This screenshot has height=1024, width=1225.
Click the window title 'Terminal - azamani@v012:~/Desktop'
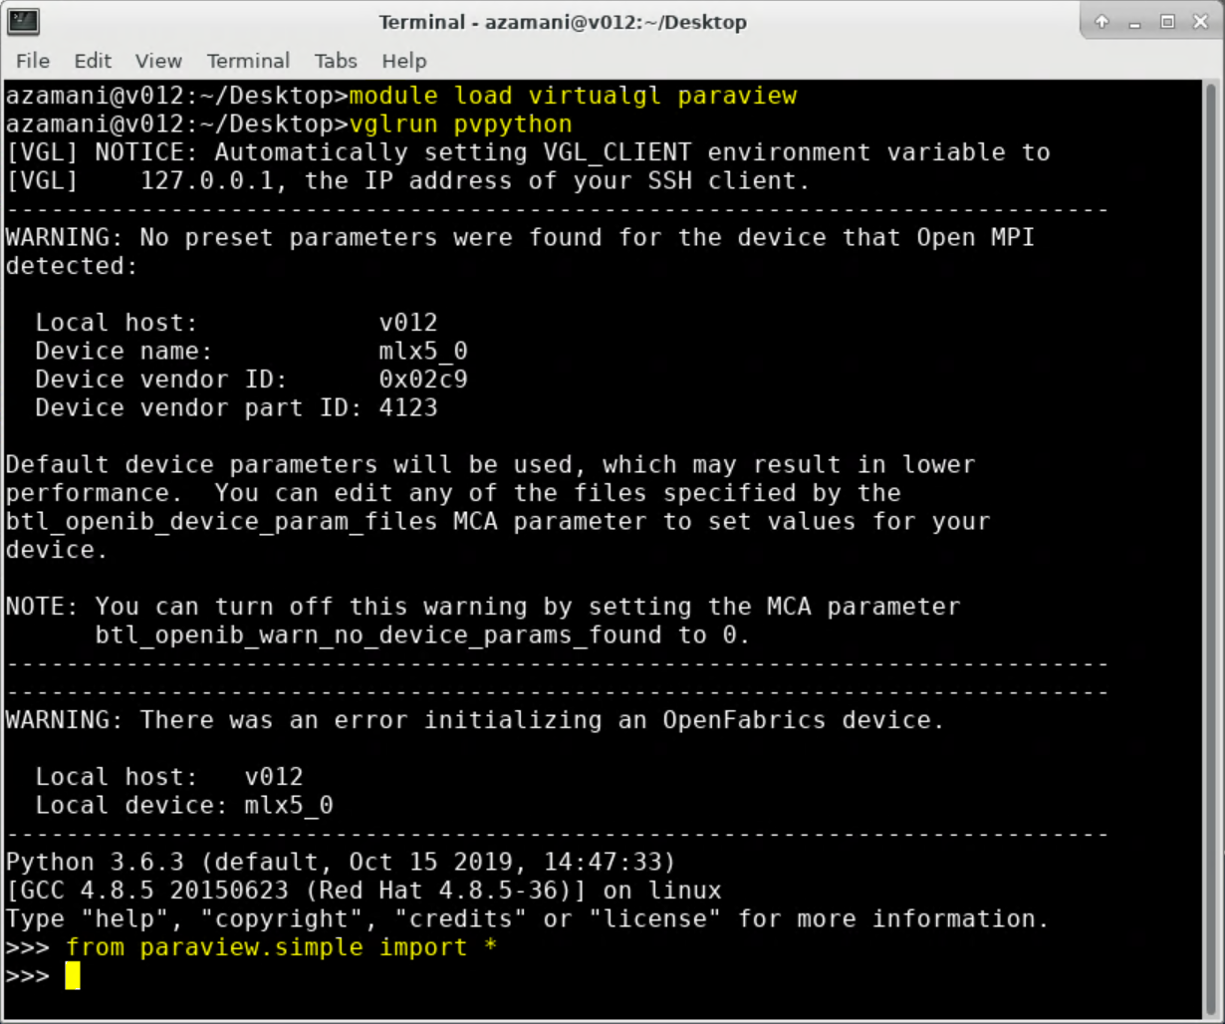pos(563,22)
